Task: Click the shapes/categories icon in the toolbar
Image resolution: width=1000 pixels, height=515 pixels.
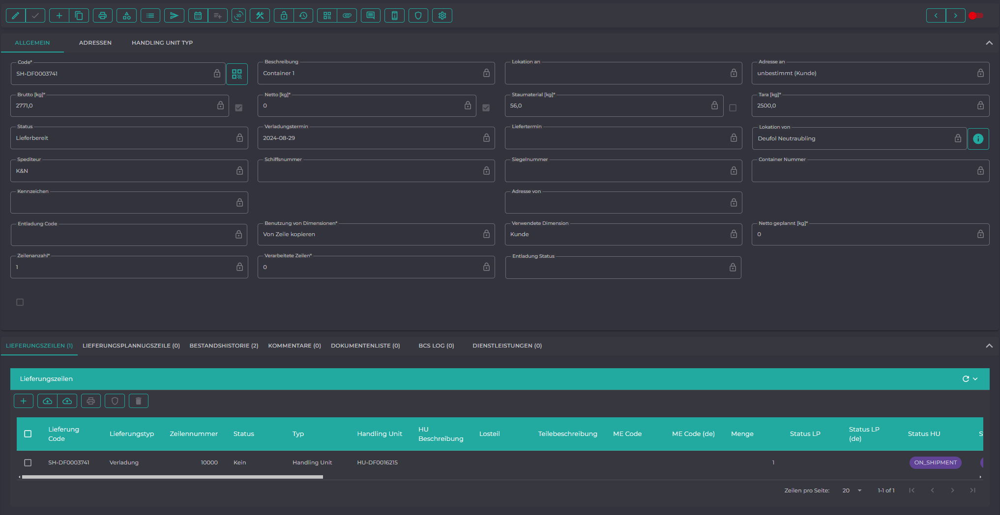Action: tap(126, 16)
